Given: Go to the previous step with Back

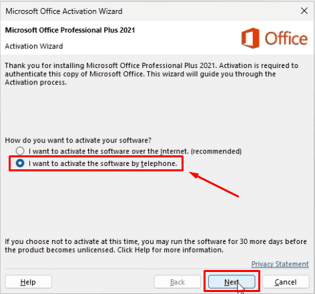Looking at the screenshot, I should pos(178,282).
